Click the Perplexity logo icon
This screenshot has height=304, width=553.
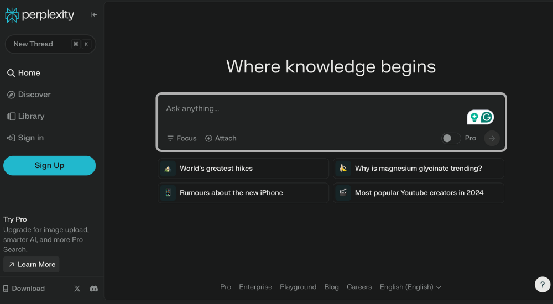click(x=12, y=15)
